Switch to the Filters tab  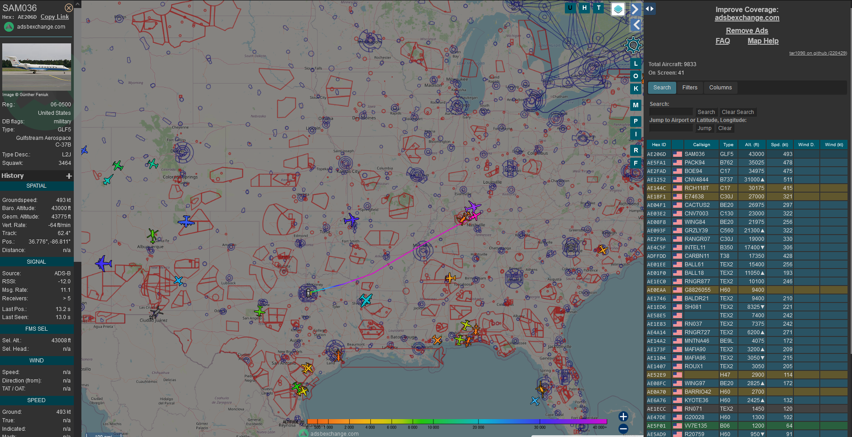click(690, 88)
